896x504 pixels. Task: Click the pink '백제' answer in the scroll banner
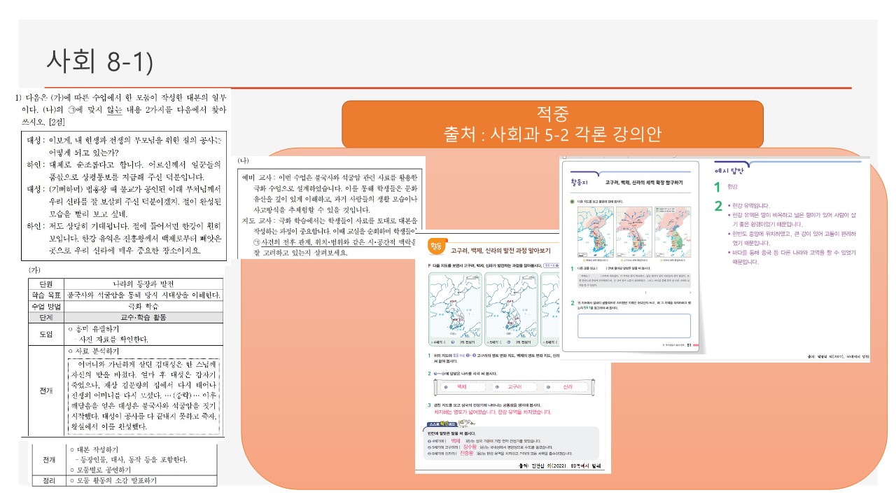pos(461,386)
